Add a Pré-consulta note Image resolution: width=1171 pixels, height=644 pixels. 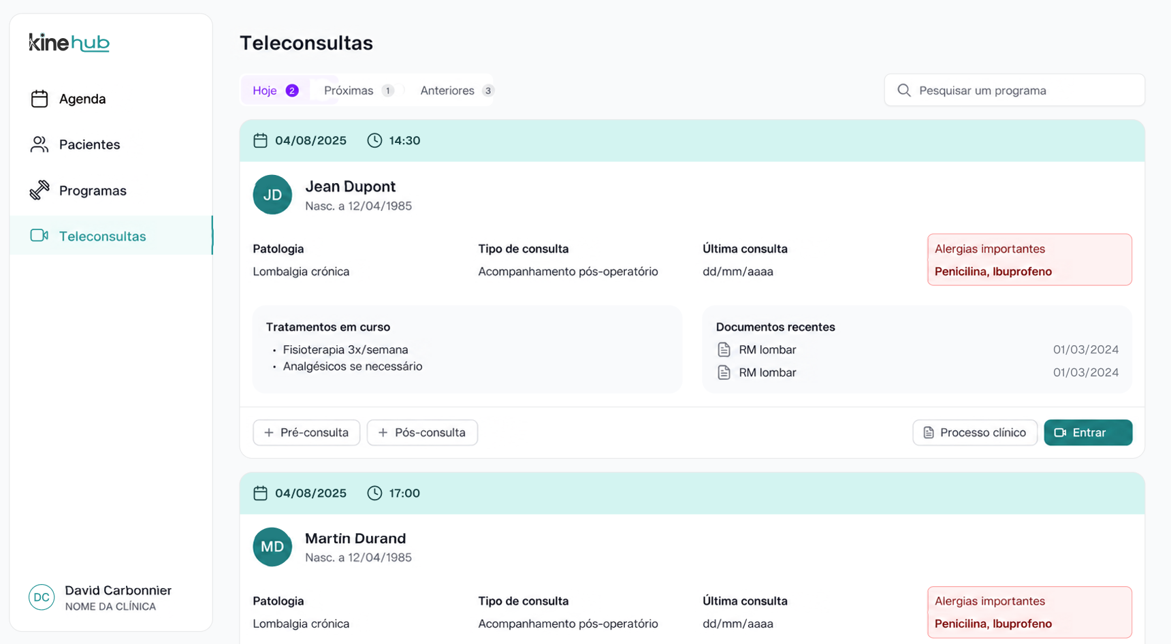[x=306, y=432]
